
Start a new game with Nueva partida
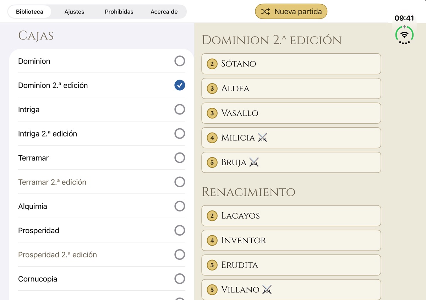click(291, 11)
